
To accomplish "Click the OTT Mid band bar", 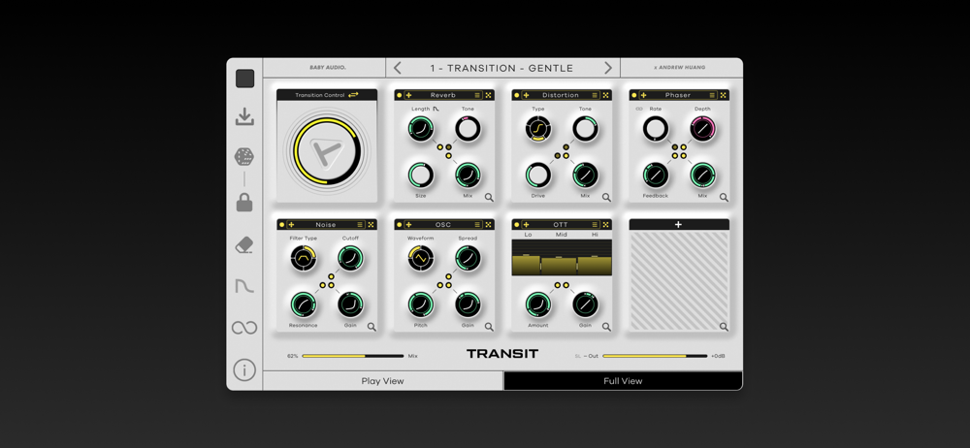I will (x=559, y=265).
